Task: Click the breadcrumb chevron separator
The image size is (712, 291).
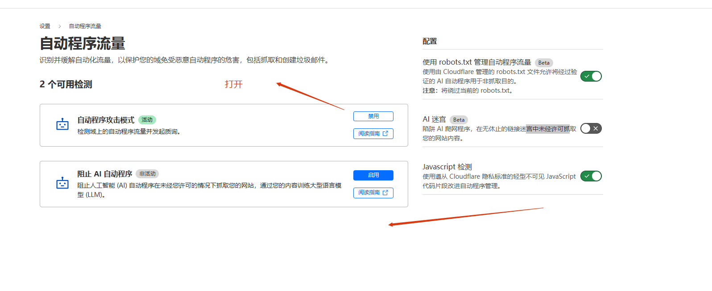Action: click(59, 26)
